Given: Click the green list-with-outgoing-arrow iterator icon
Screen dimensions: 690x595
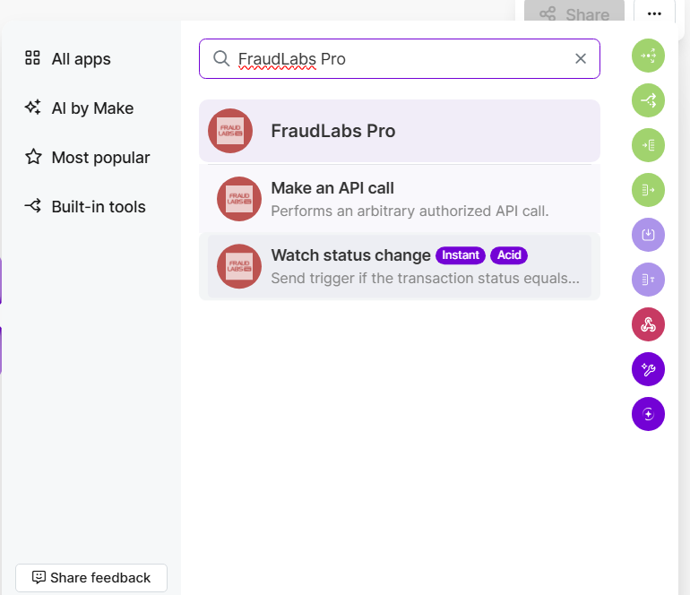Looking at the screenshot, I should pos(648,190).
